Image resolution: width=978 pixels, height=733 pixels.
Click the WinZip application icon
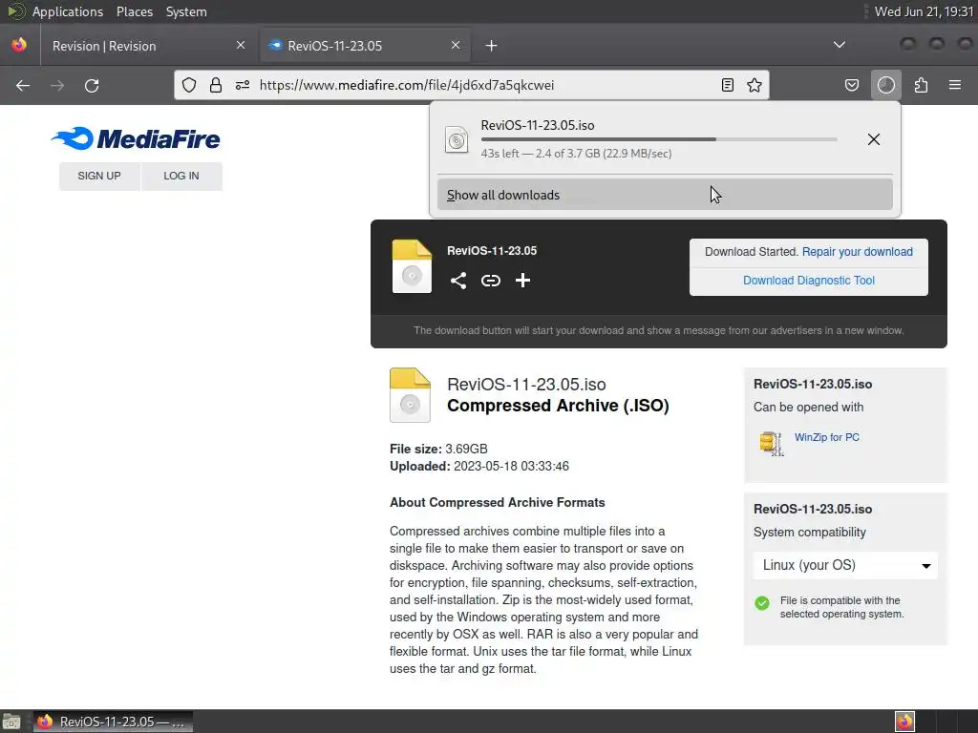point(772,443)
